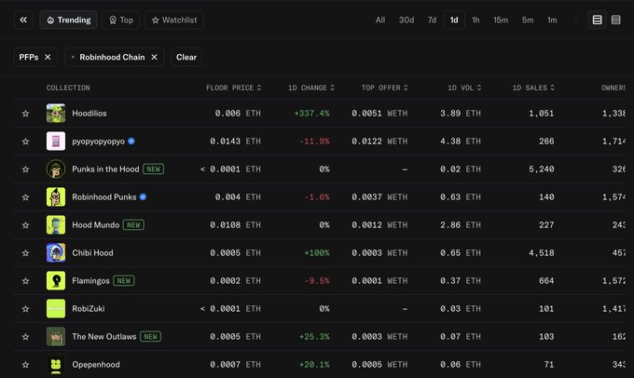Image resolution: width=634 pixels, height=378 pixels.
Task: Collapse sidebar with double chevron button
Action: (23, 20)
